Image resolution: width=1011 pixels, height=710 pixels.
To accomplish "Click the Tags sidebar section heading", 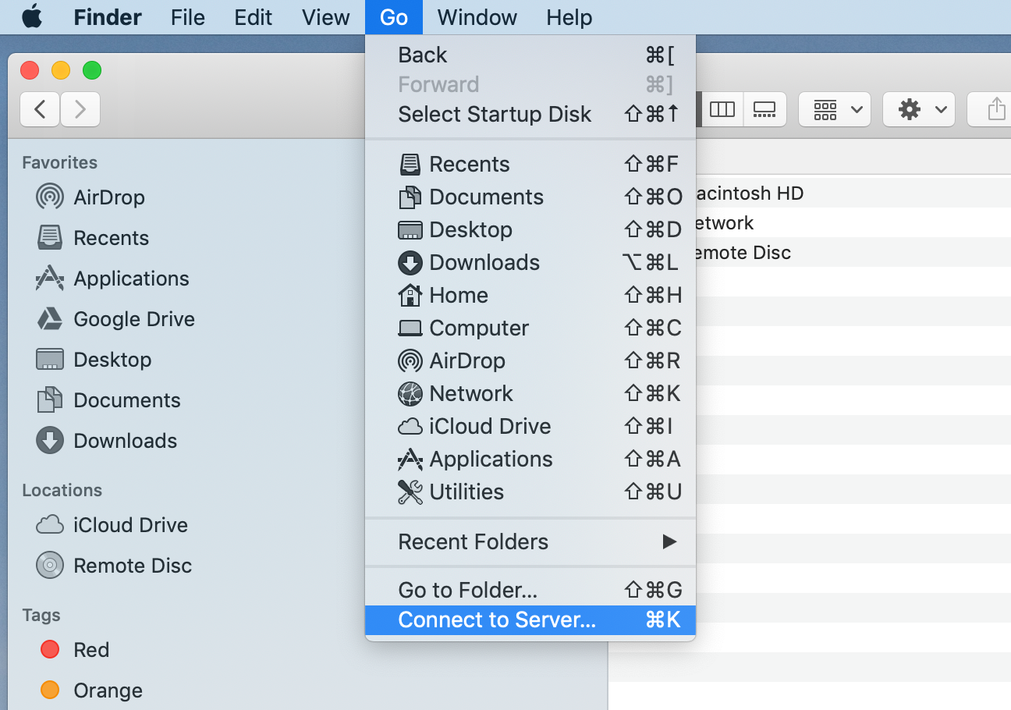I will [41, 615].
